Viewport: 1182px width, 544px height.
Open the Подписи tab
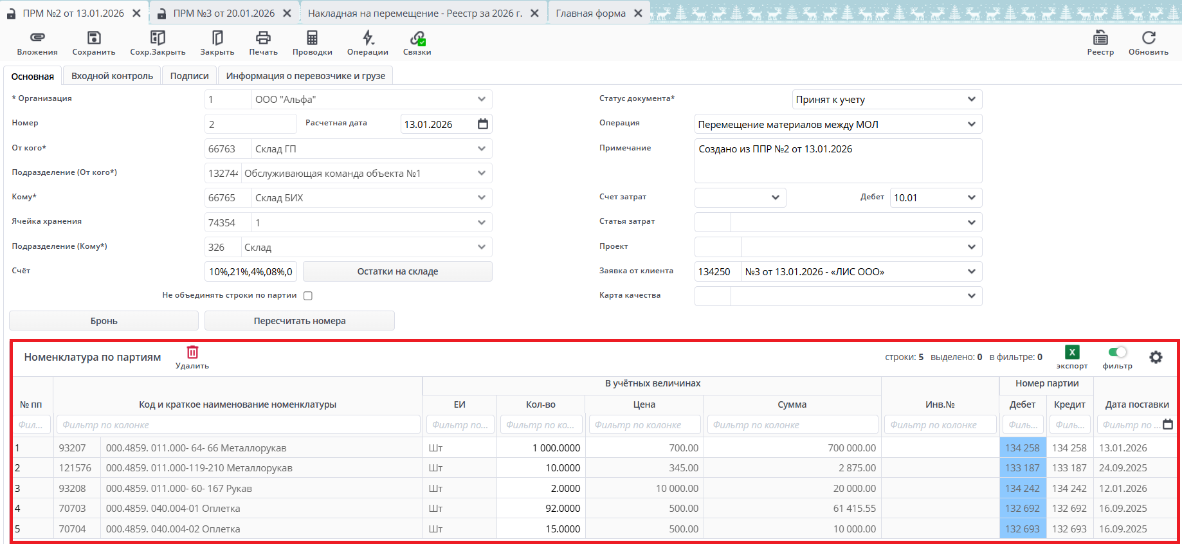(189, 76)
